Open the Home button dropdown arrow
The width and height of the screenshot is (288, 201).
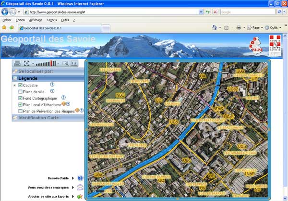(x=220, y=27)
